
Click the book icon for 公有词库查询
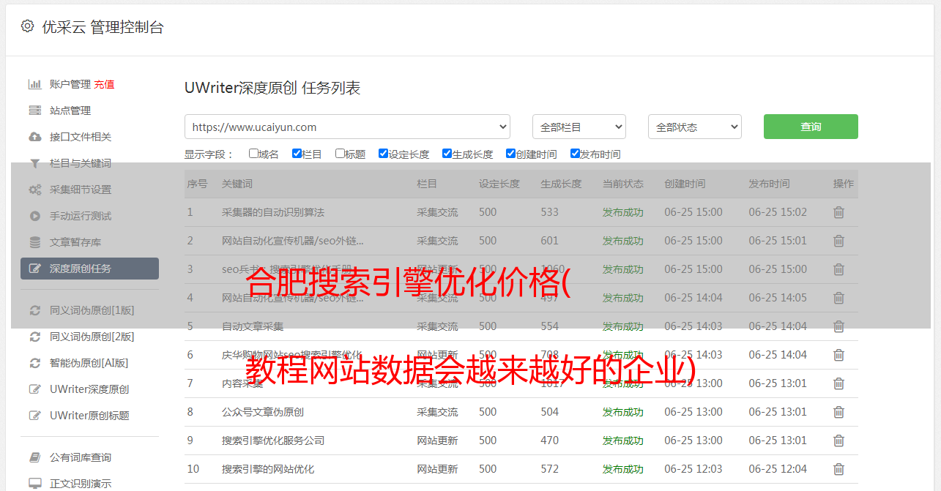coord(34,457)
